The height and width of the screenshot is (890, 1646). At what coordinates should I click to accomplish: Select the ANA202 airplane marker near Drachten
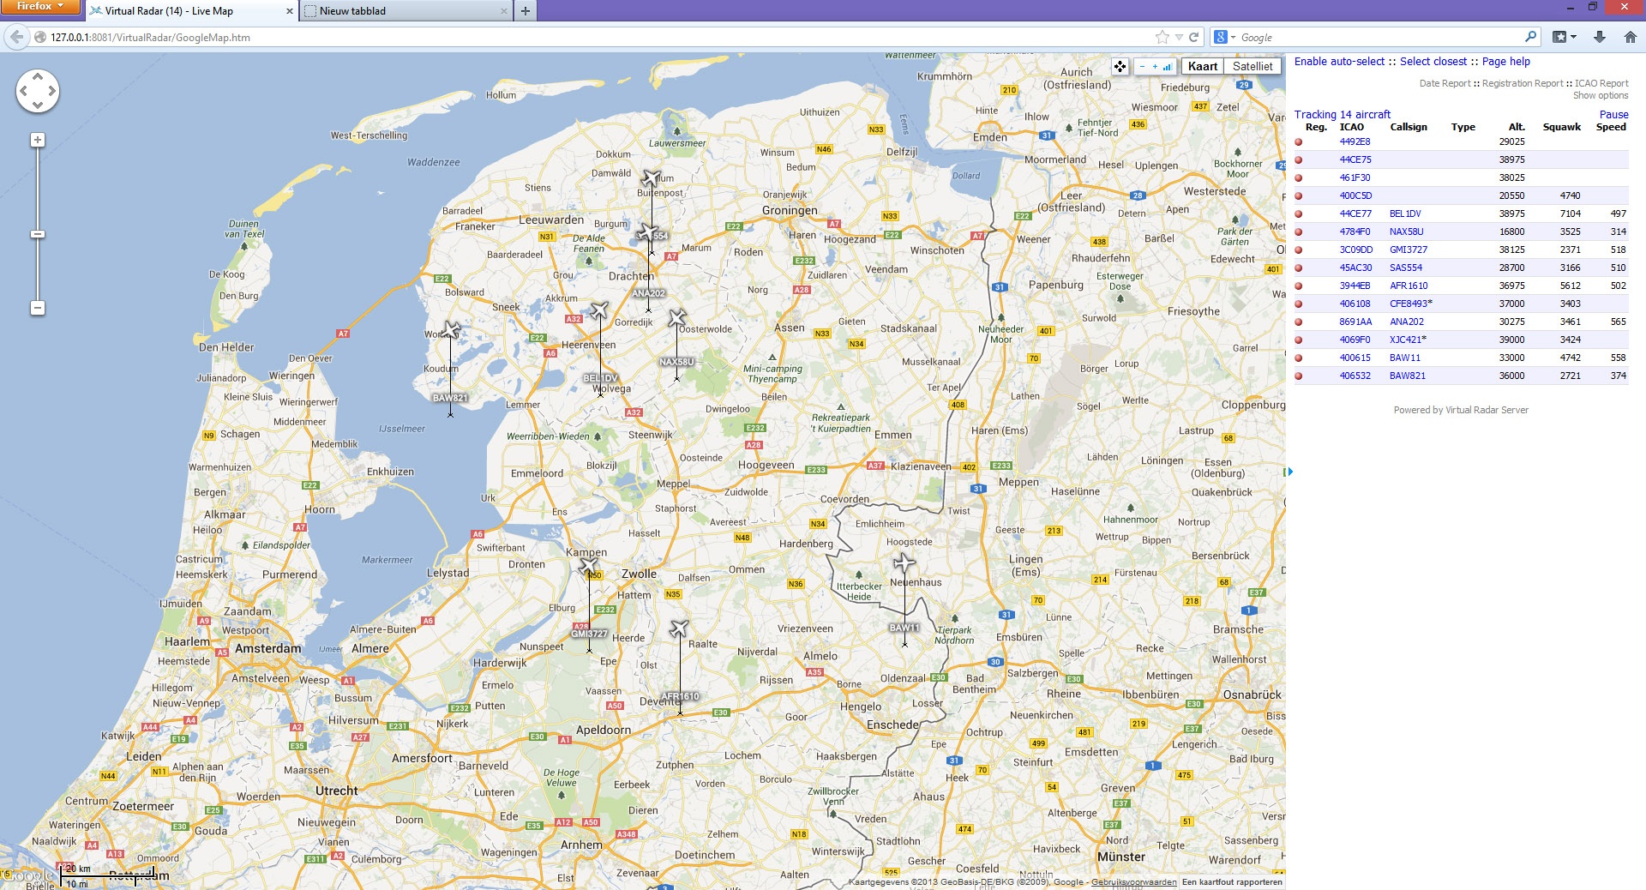647,232
